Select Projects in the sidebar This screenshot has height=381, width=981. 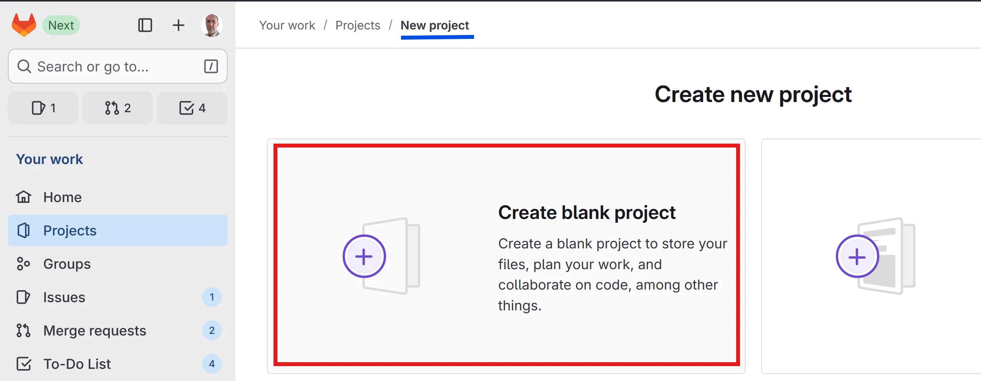click(x=70, y=230)
